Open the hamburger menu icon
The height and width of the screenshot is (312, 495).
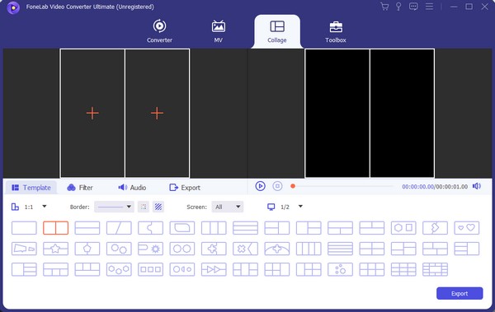[x=429, y=7]
